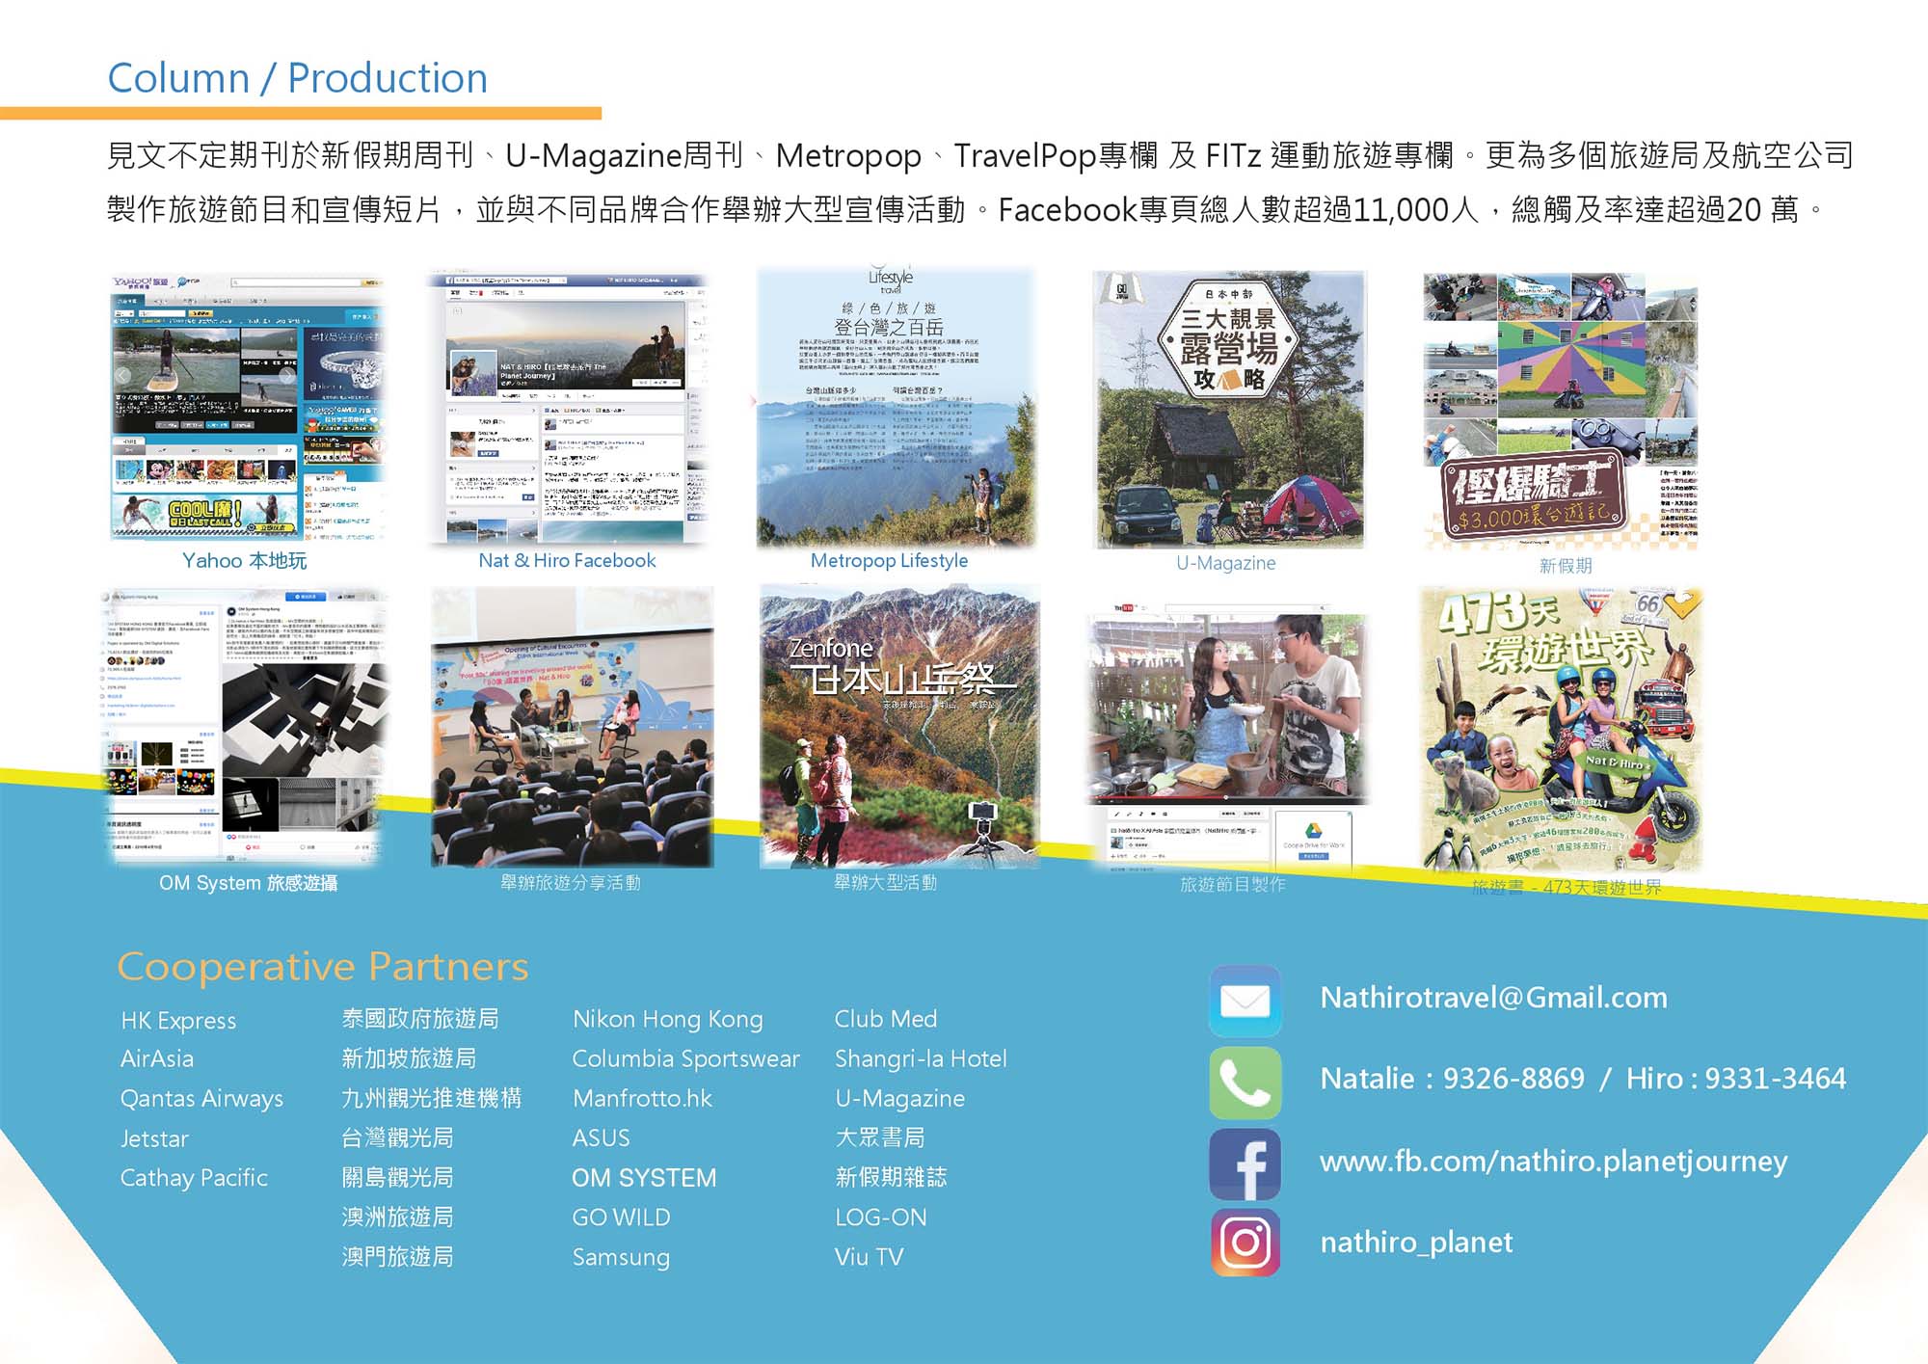Click the nathiro_planet Instagram handle
The height and width of the screenshot is (1364, 1928).
(1415, 1243)
